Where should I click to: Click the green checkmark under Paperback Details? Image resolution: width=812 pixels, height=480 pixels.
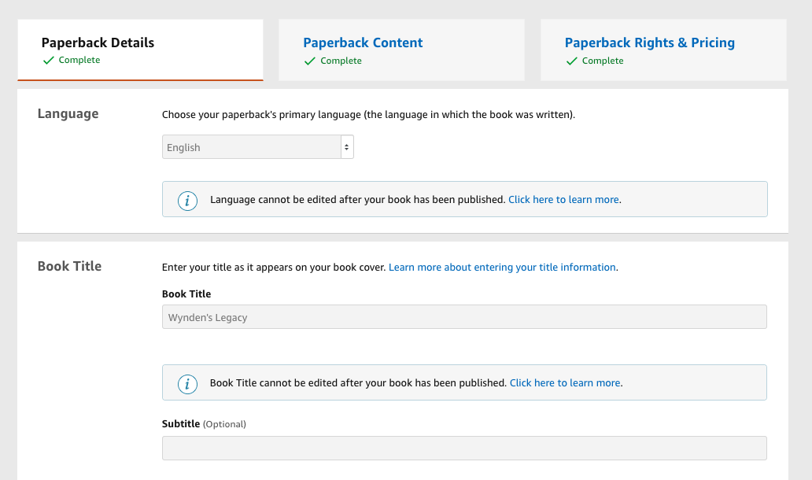[47, 60]
